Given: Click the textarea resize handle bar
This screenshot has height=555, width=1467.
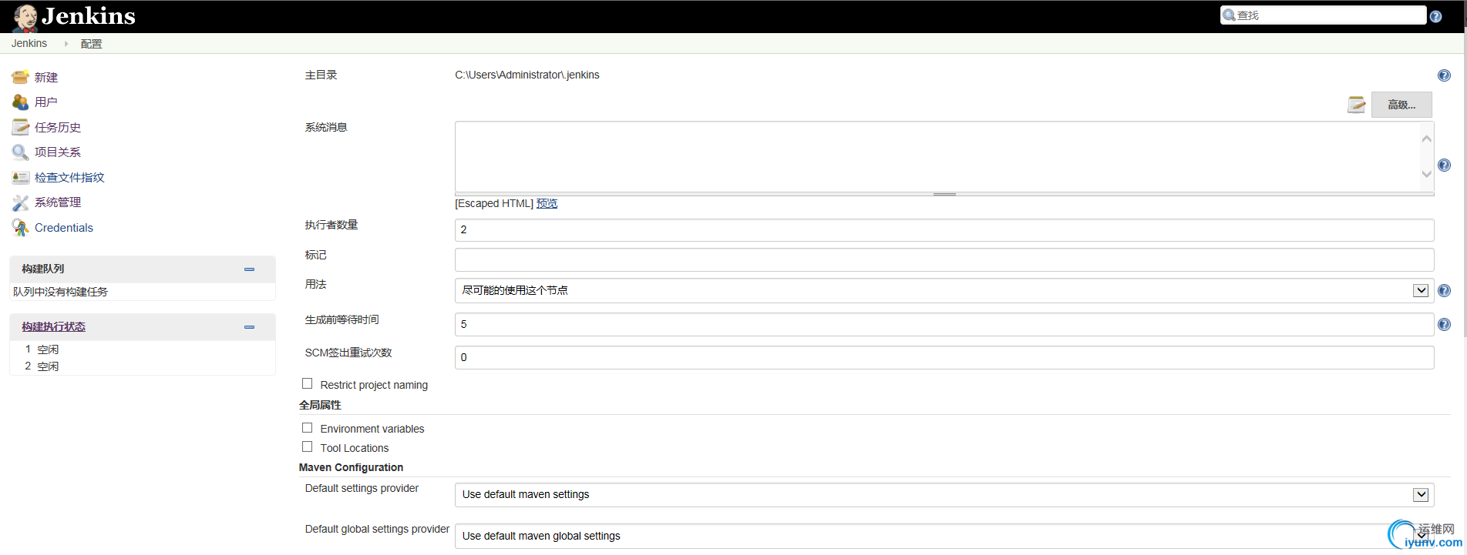Looking at the screenshot, I should tap(944, 194).
